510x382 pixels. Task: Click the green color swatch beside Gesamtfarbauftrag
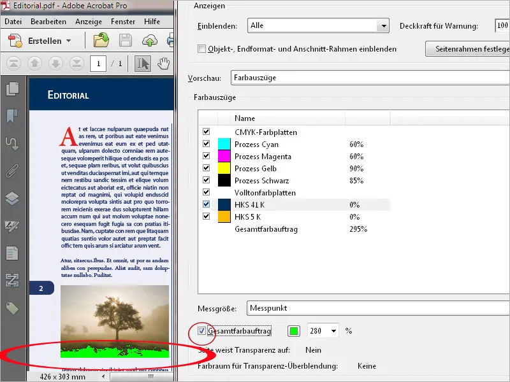pos(294,330)
